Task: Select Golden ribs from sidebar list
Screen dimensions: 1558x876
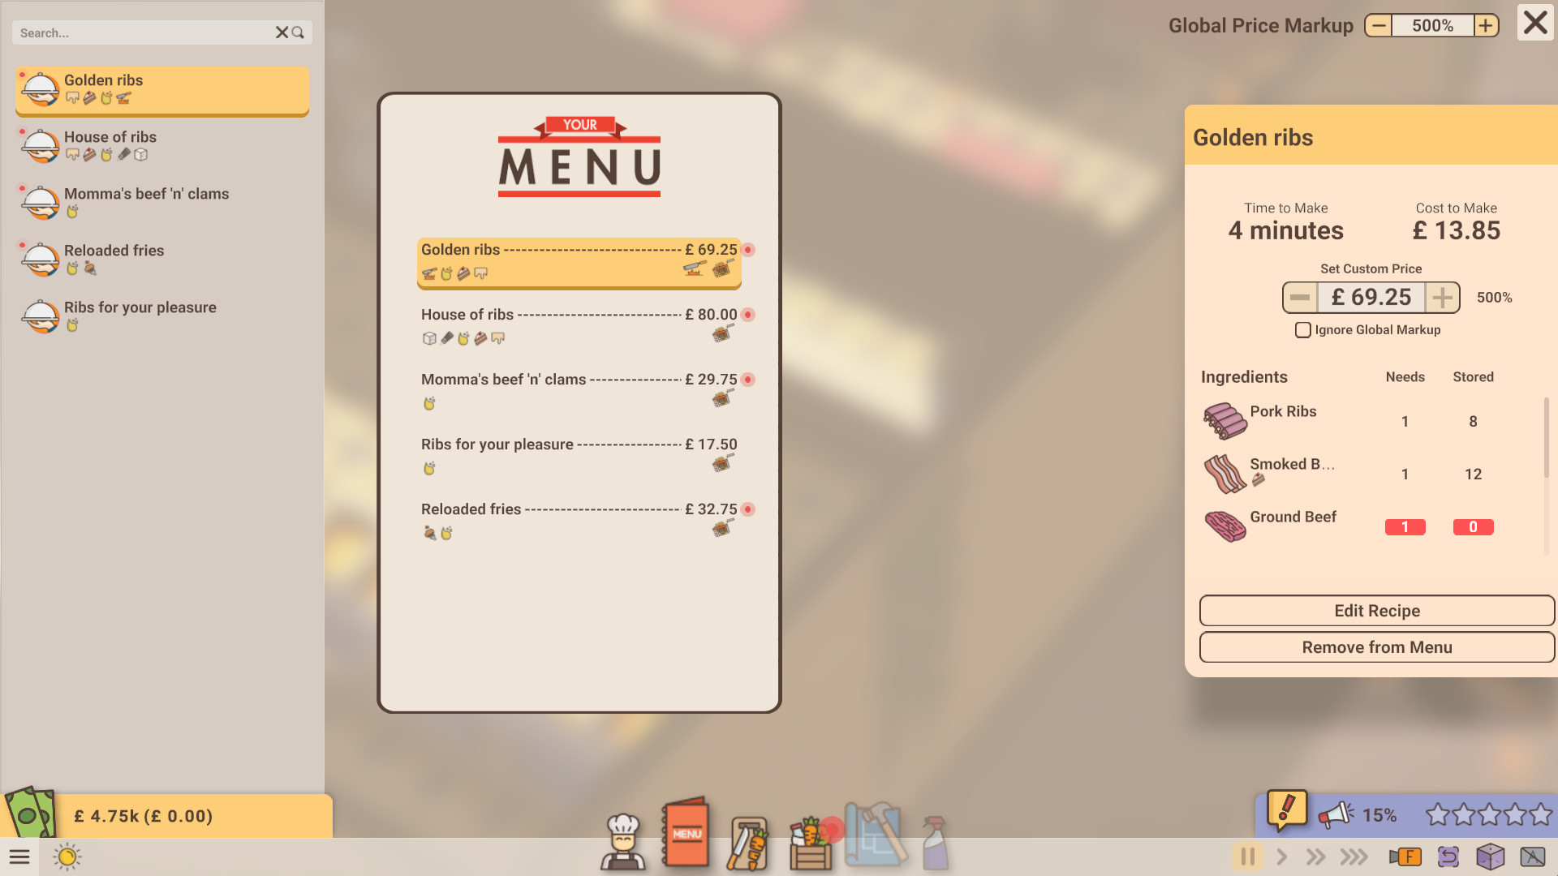Action: point(161,88)
